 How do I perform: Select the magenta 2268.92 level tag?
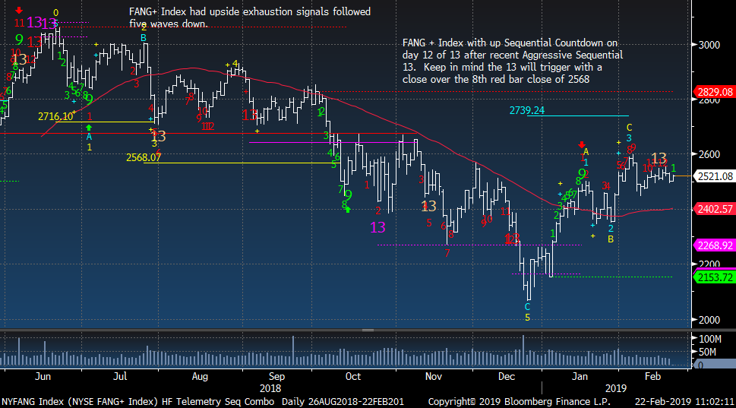(x=714, y=245)
